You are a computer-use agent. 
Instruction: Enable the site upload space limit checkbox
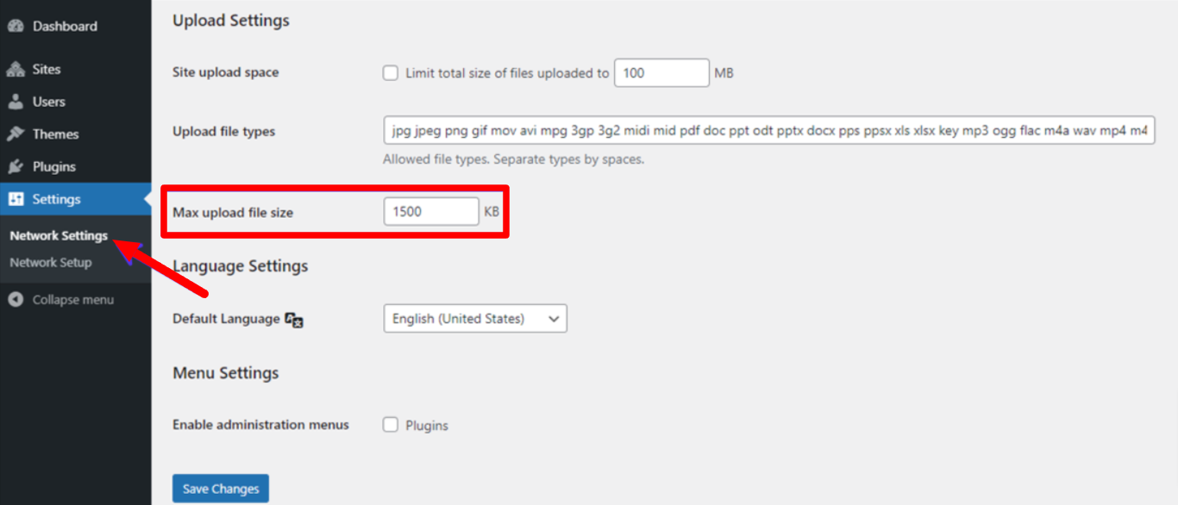tap(391, 73)
